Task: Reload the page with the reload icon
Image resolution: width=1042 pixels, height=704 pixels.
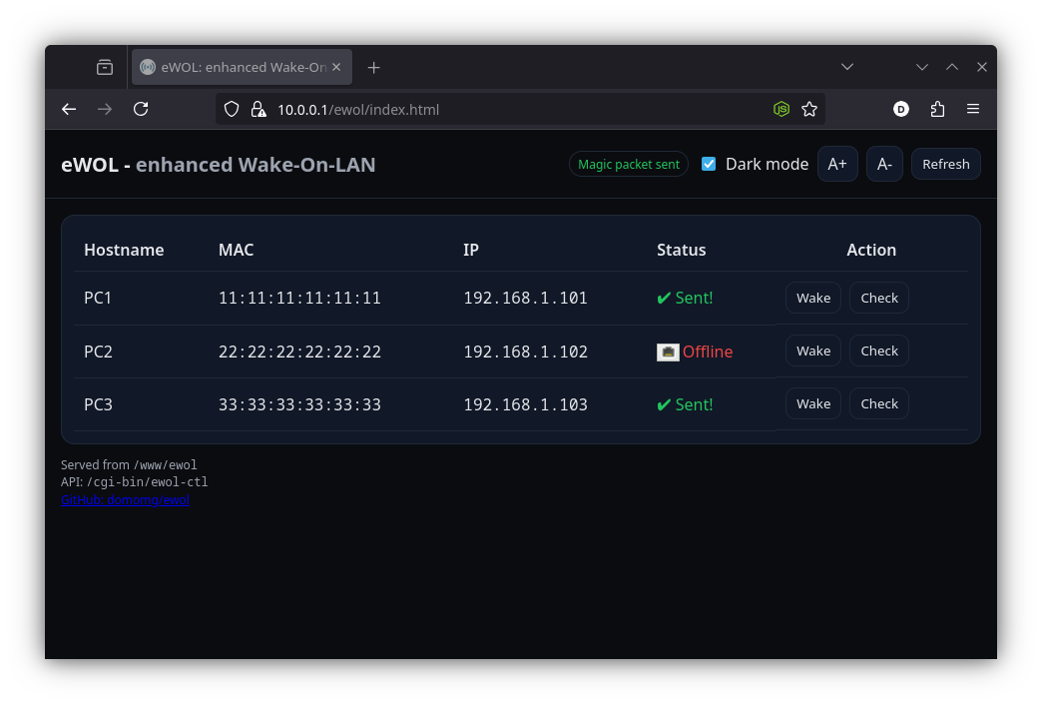Action: (x=141, y=109)
